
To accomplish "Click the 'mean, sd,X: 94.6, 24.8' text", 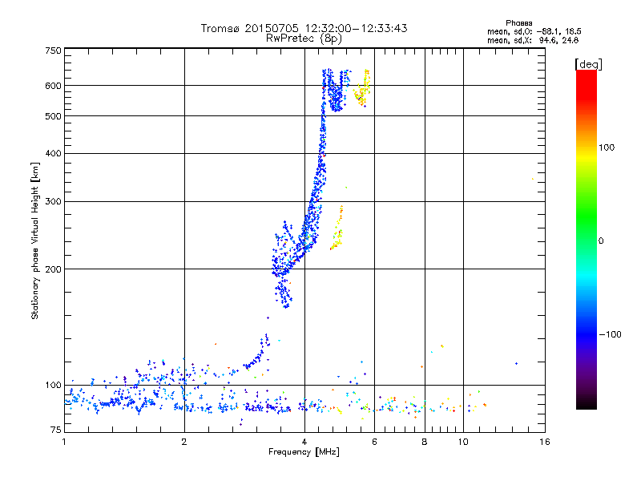I will click(533, 40).
